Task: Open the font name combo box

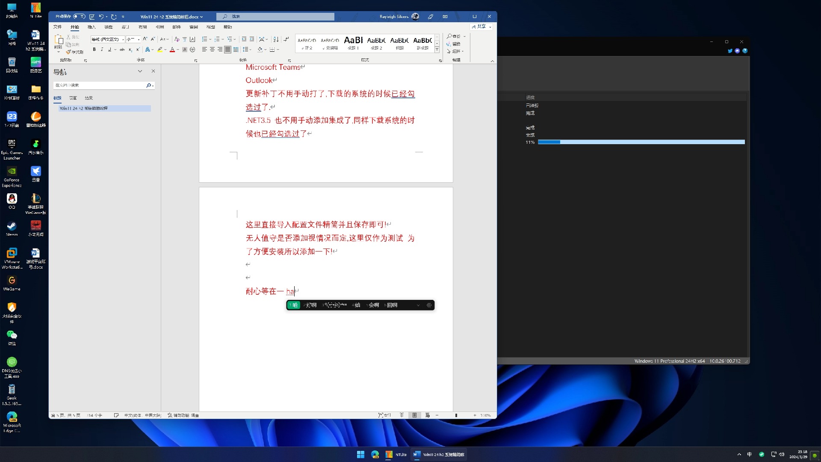Action: [x=107, y=39]
